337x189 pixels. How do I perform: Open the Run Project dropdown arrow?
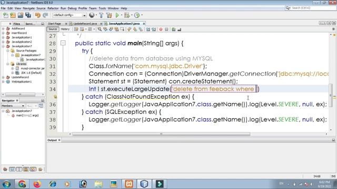(x=122, y=15)
